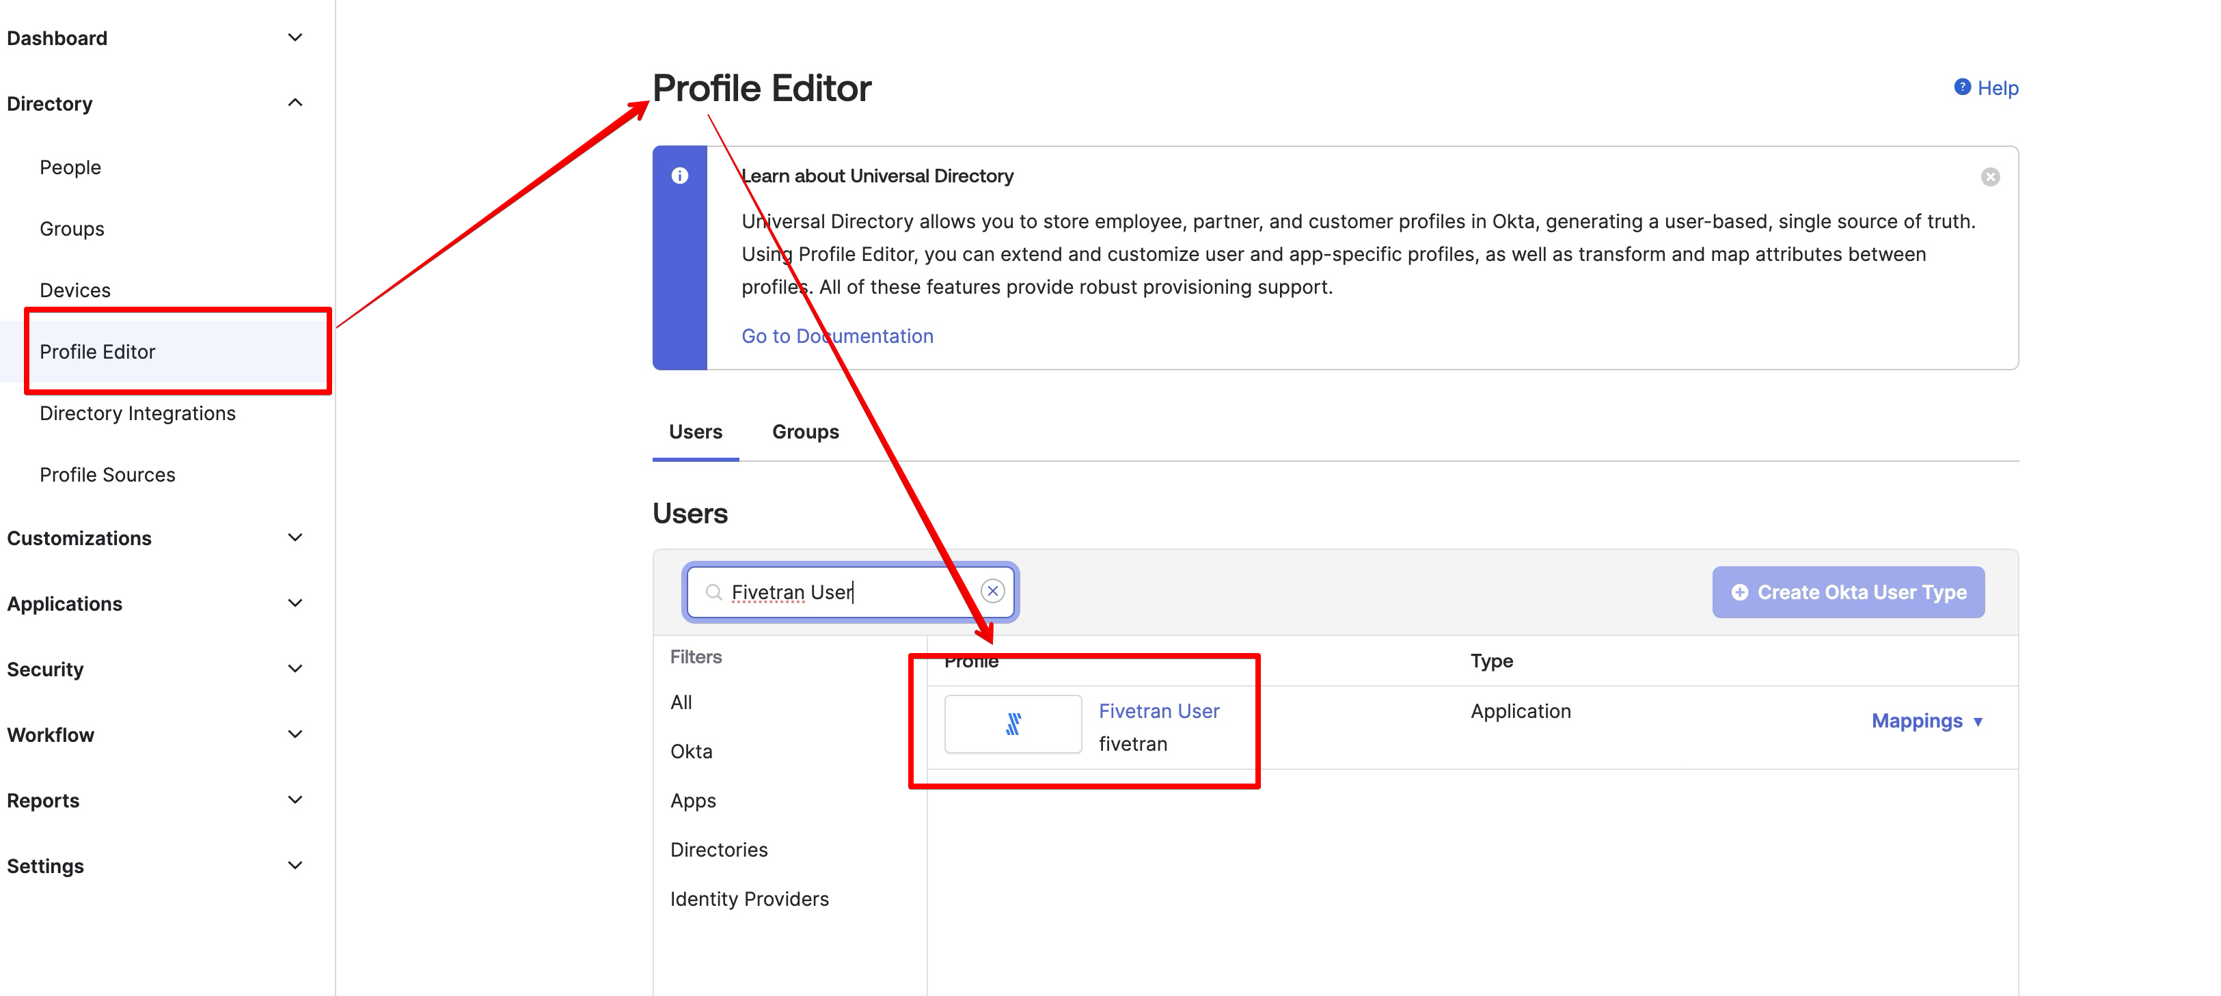Clear the search field with X icon
2221x996 pixels.
click(992, 591)
